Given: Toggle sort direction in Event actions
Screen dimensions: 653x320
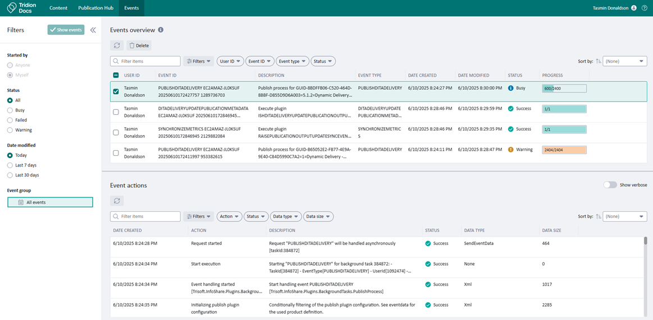Looking at the screenshot, I should coord(598,216).
